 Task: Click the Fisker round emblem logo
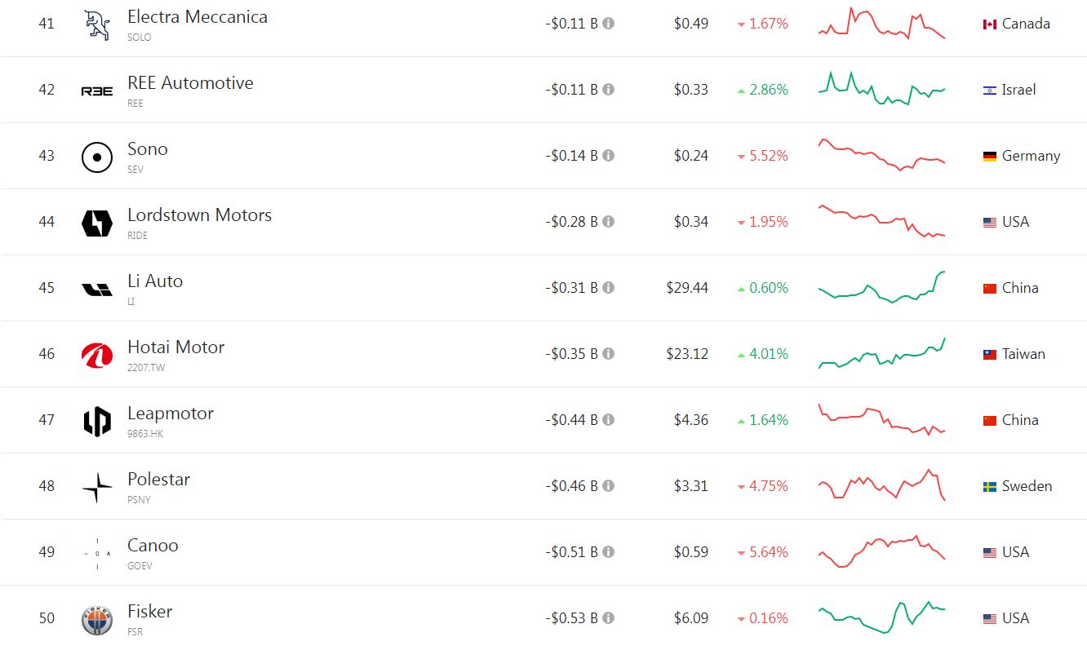click(97, 620)
